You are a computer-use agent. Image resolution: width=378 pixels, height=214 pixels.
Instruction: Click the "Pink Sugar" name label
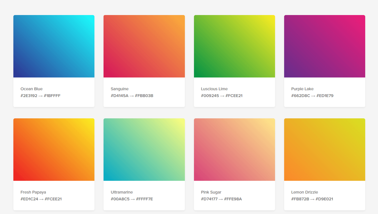tap(211, 192)
